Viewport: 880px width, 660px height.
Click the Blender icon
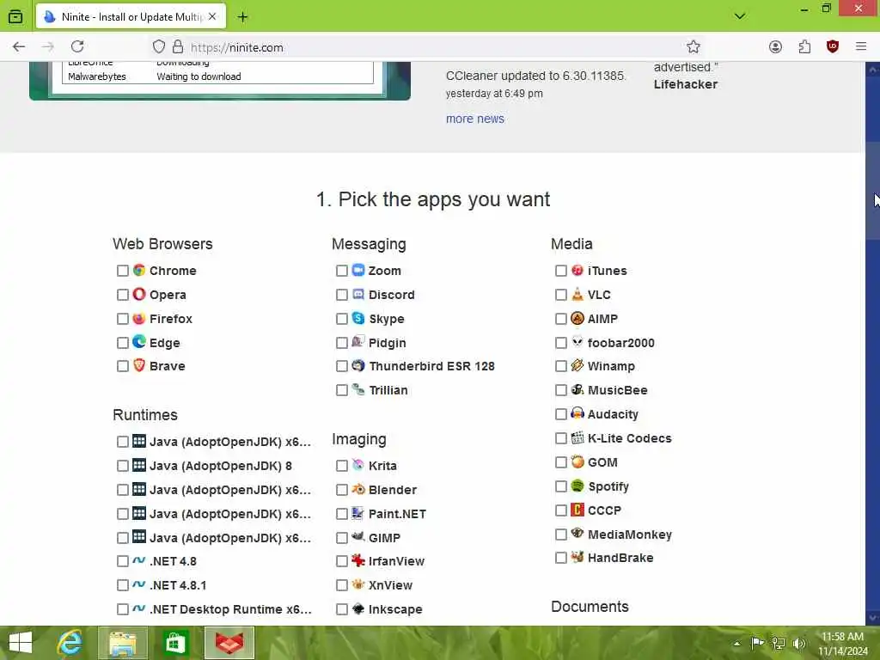click(358, 489)
